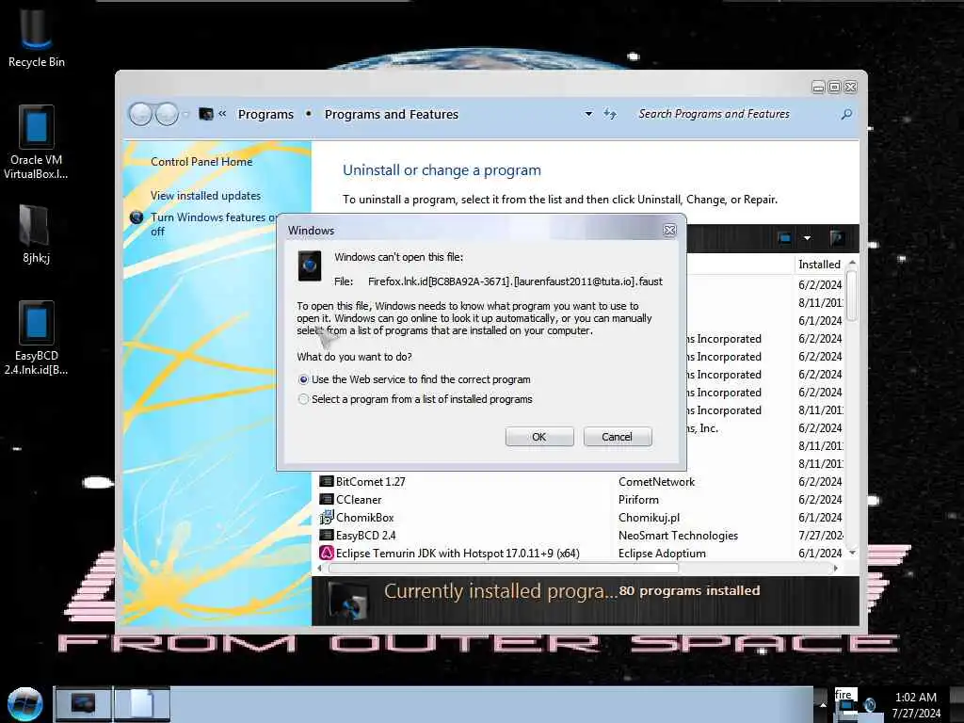
Task: Select 'Select a program from a list' radio option
Action: (x=303, y=399)
